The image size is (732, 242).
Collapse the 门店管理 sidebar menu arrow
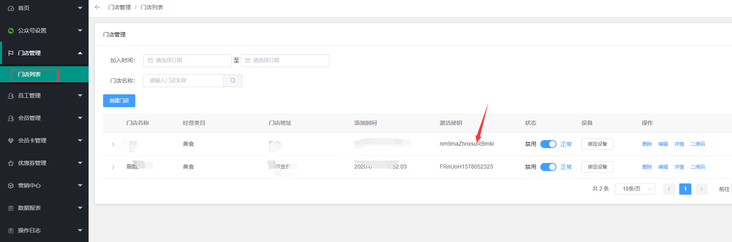point(80,53)
